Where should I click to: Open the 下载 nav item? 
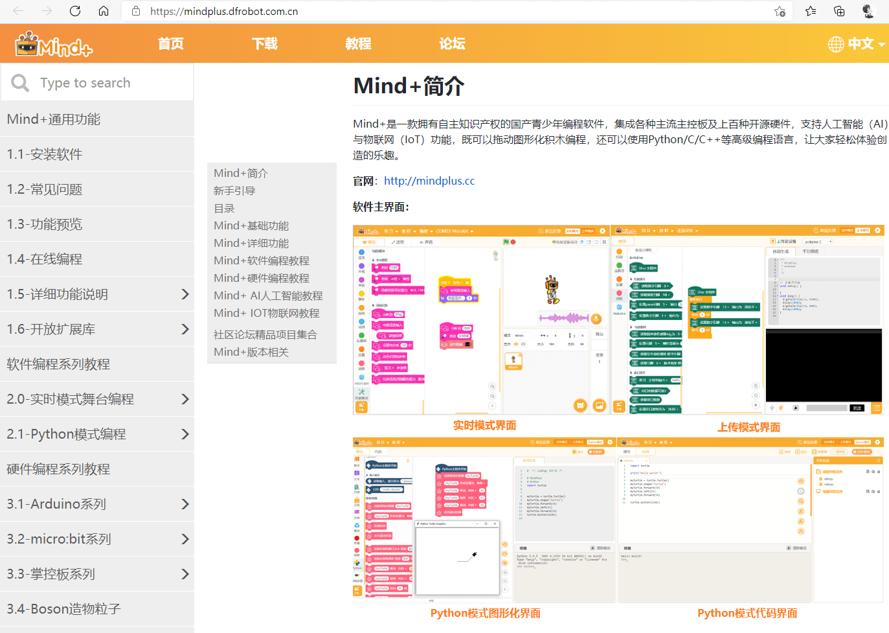265,43
